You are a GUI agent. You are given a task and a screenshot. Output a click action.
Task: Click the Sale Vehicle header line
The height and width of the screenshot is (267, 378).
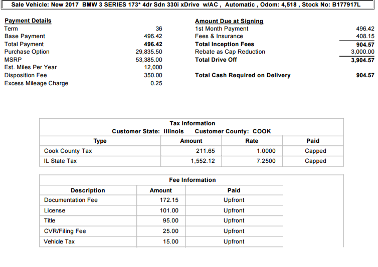coord(186,5)
